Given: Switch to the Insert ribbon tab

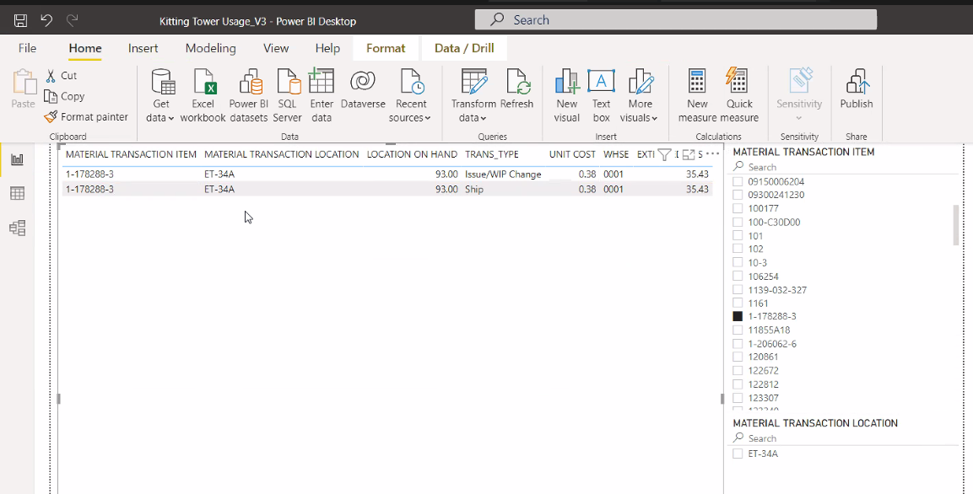Looking at the screenshot, I should coord(143,48).
